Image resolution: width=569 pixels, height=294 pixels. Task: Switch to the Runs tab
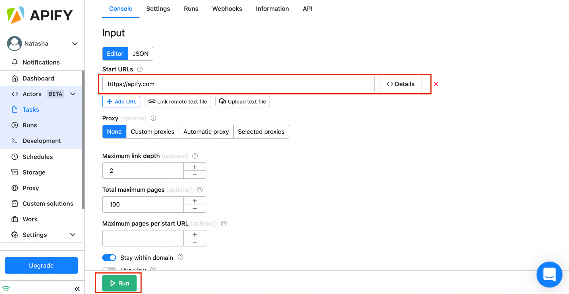click(x=191, y=9)
